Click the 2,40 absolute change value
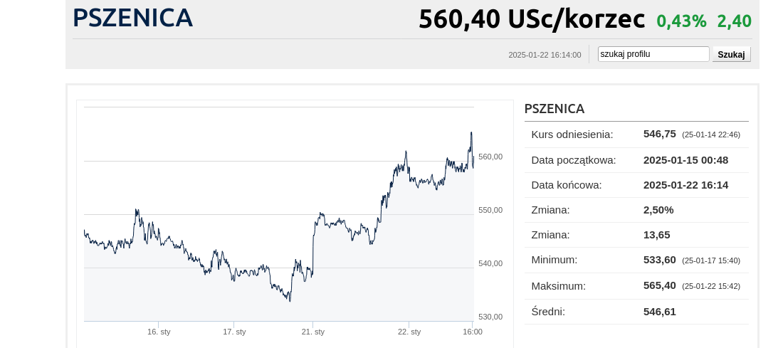Image resolution: width=778 pixels, height=348 pixels. tap(734, 21)
